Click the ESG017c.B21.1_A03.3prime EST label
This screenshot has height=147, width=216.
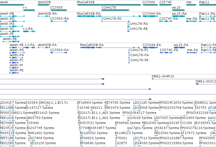[99, 113]
